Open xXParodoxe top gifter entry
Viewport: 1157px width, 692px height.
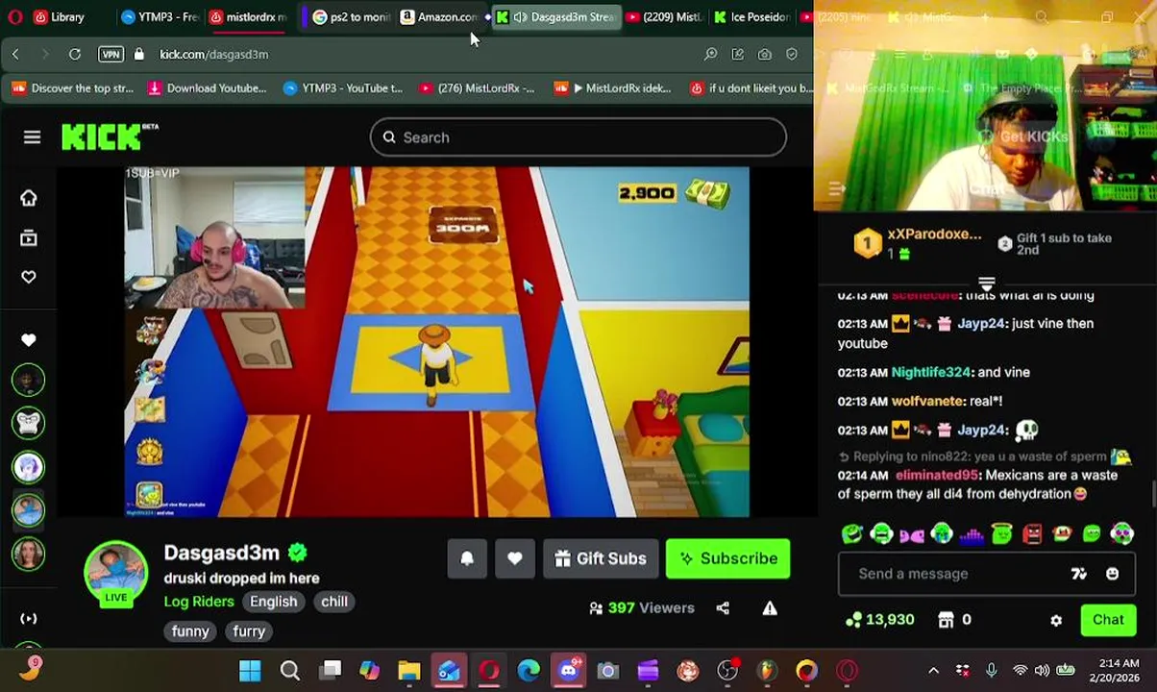[x=918, y=243]
